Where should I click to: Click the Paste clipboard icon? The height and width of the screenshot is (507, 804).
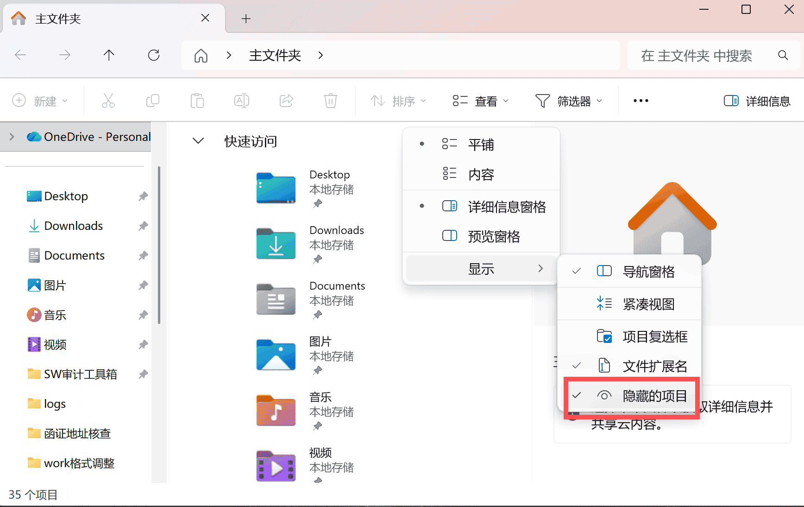click(x=197, y=101)
